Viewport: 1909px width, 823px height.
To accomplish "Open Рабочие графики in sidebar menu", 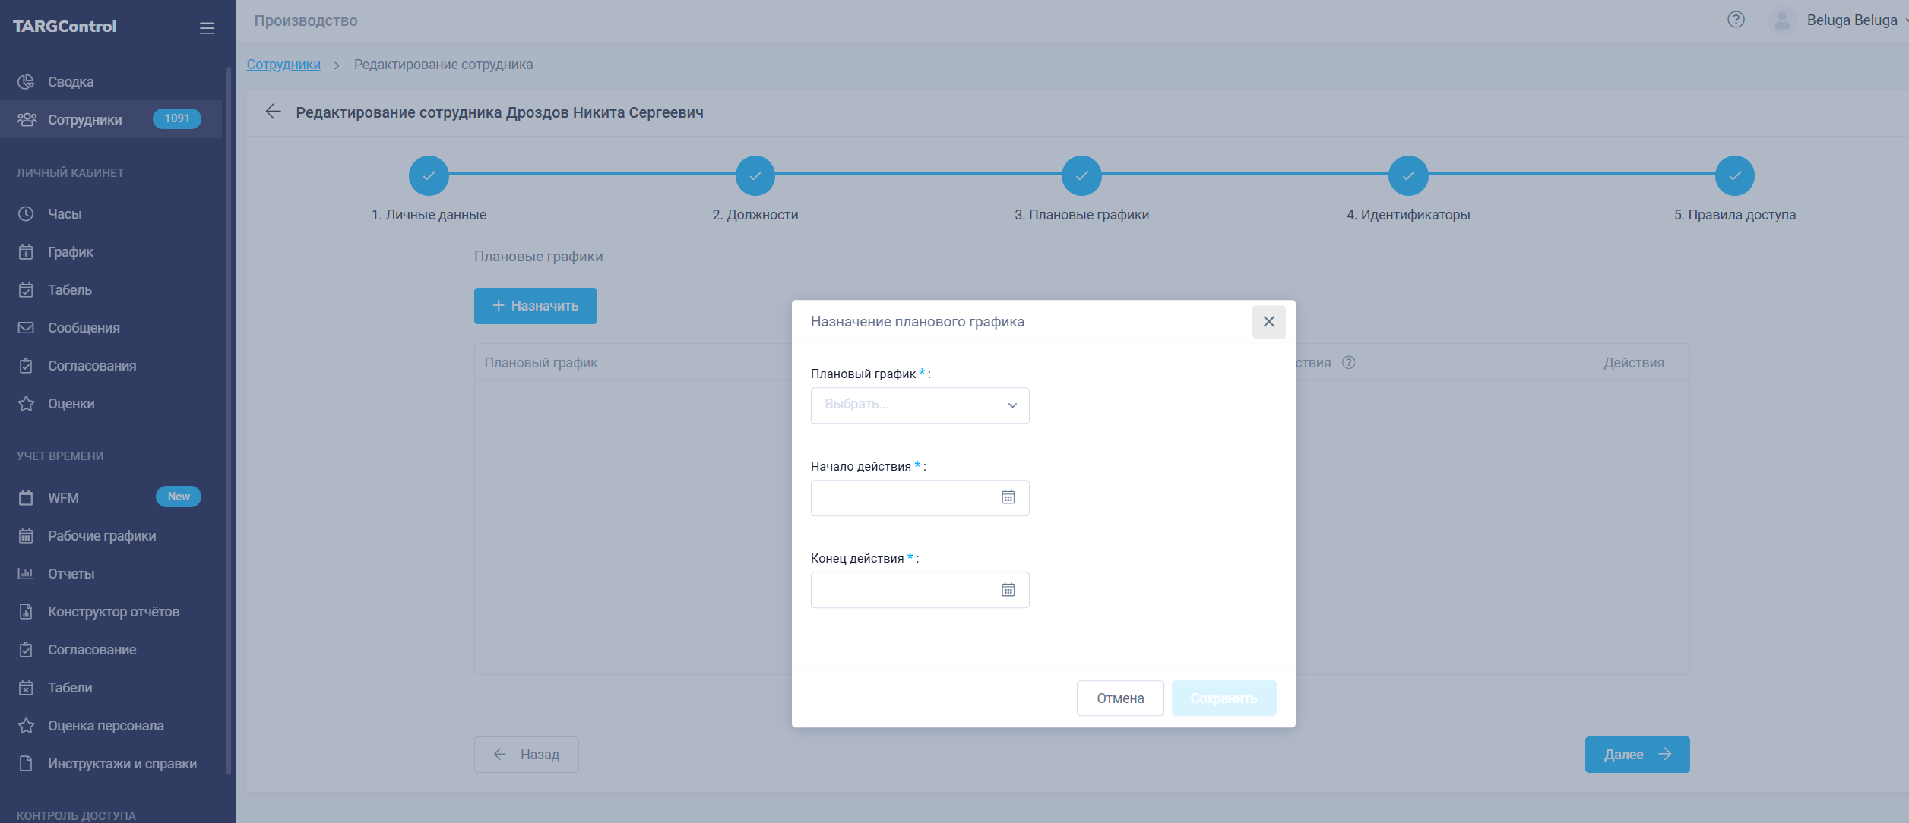I will point(102,536).
